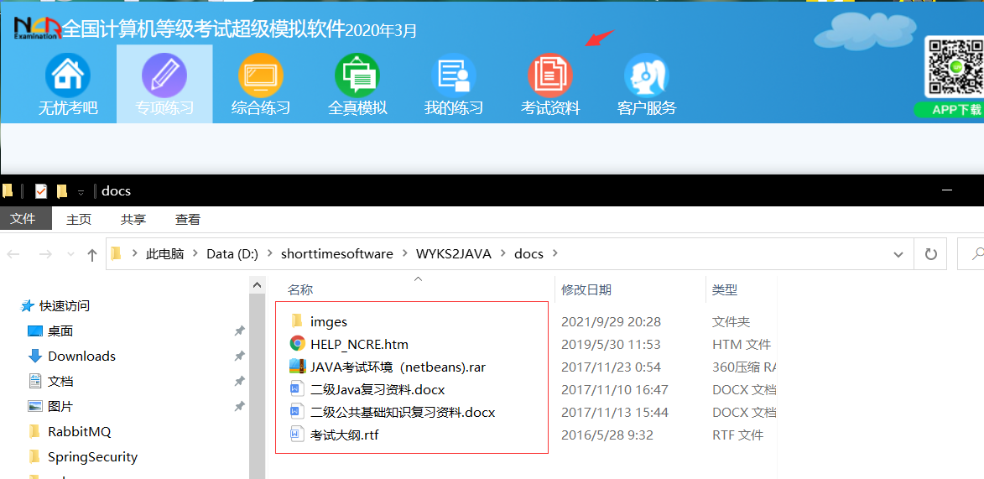Click new folder icon in title bar
The image size is (984, 479).
click(x=61, y=191)
